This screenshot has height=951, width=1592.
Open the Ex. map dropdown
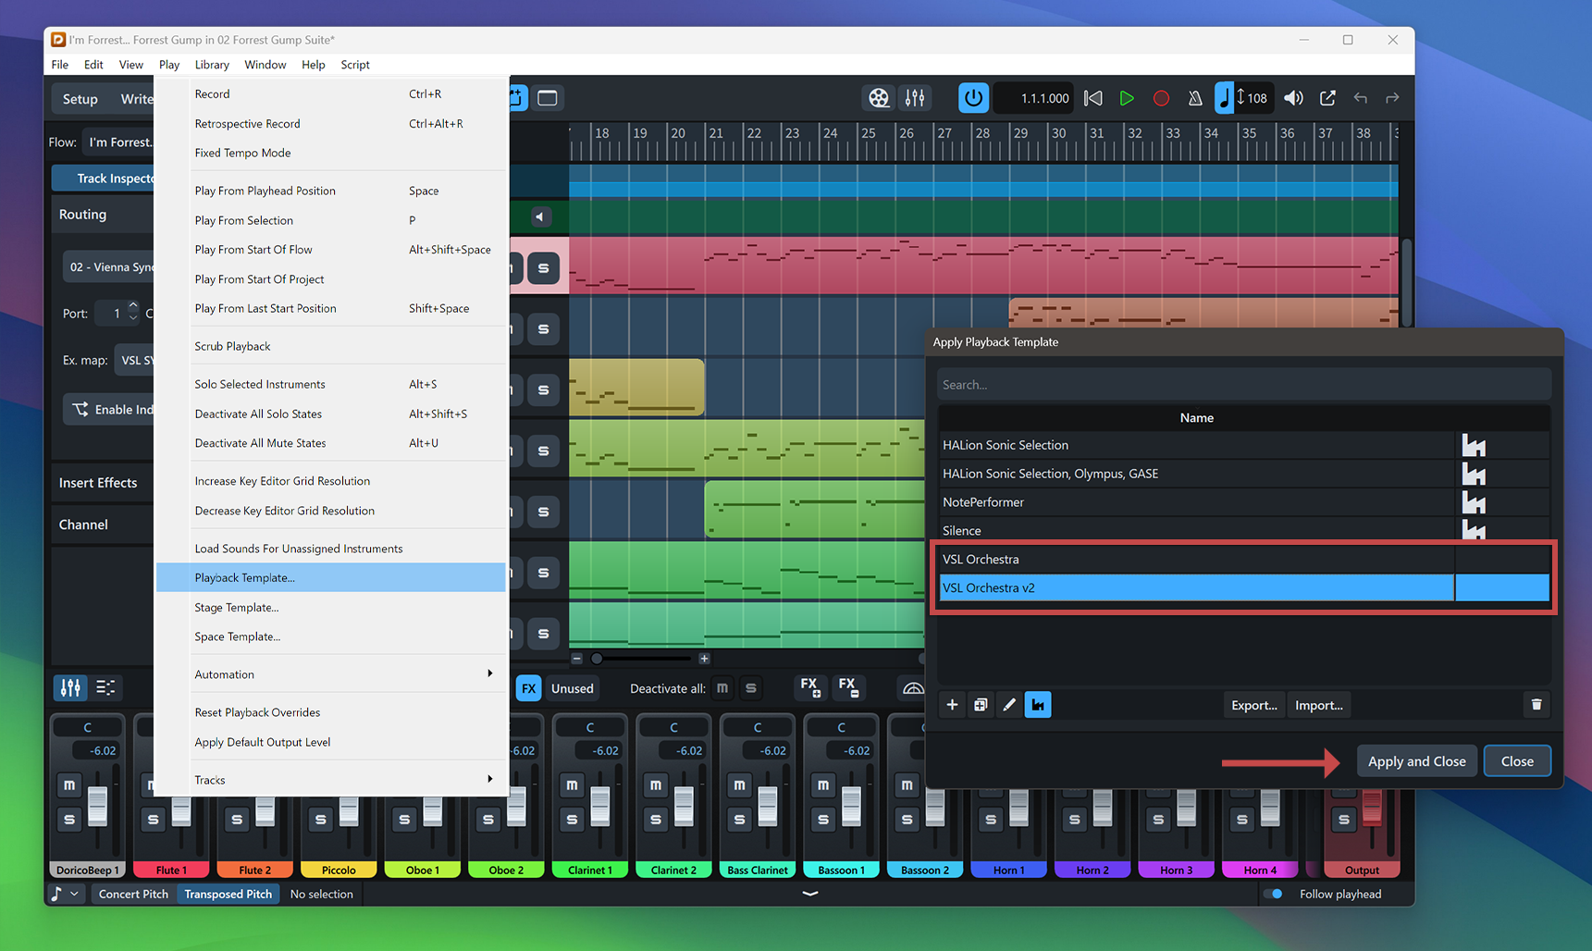135,360
